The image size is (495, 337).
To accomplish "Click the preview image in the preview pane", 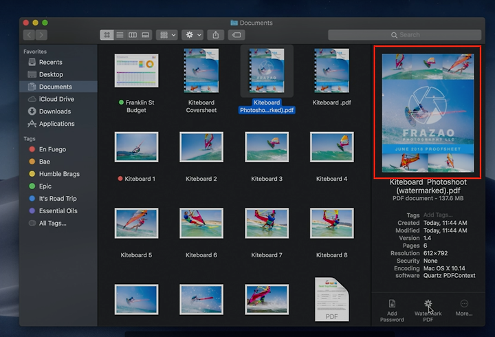I will (x=428, y=113).
